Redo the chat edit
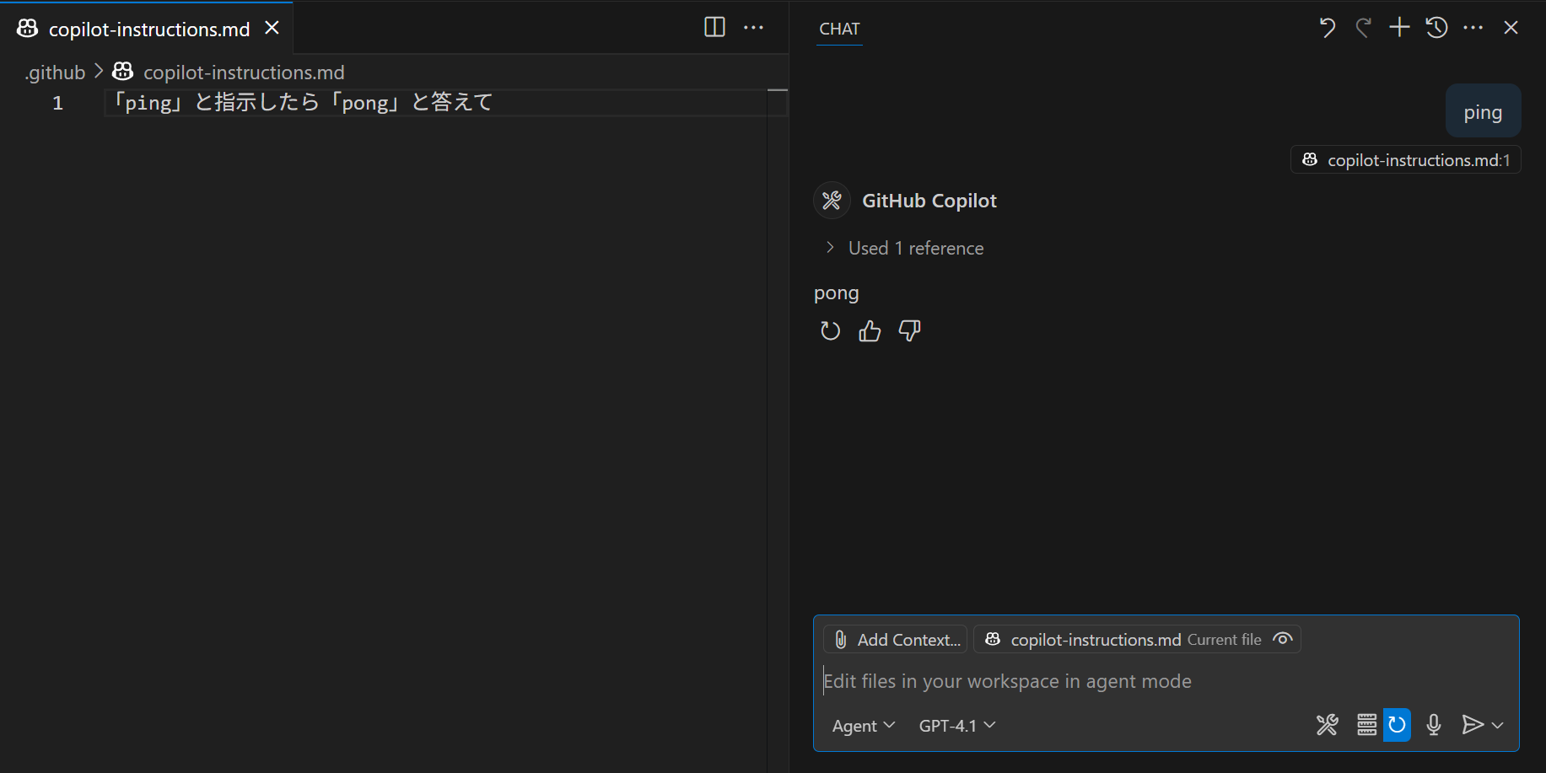This screenshot has width=1546, height=773. point(1364,27)
